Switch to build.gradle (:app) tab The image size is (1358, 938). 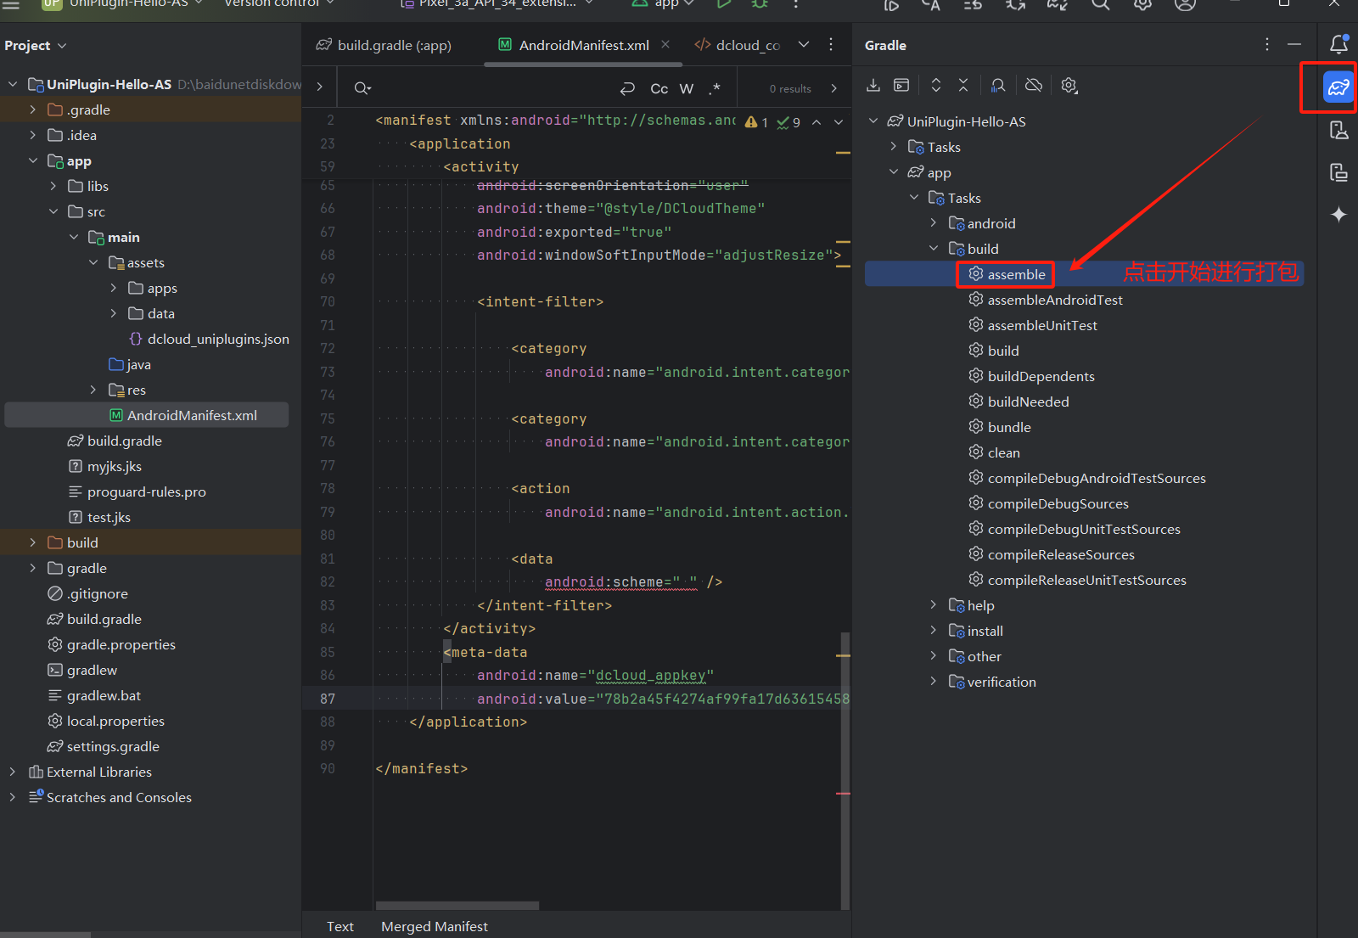coord(384,45)
